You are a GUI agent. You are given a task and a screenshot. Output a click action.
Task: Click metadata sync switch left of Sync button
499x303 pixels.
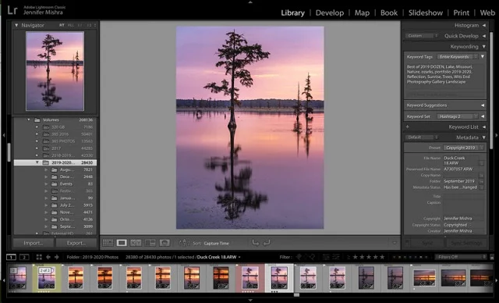(x=407, y=243)
